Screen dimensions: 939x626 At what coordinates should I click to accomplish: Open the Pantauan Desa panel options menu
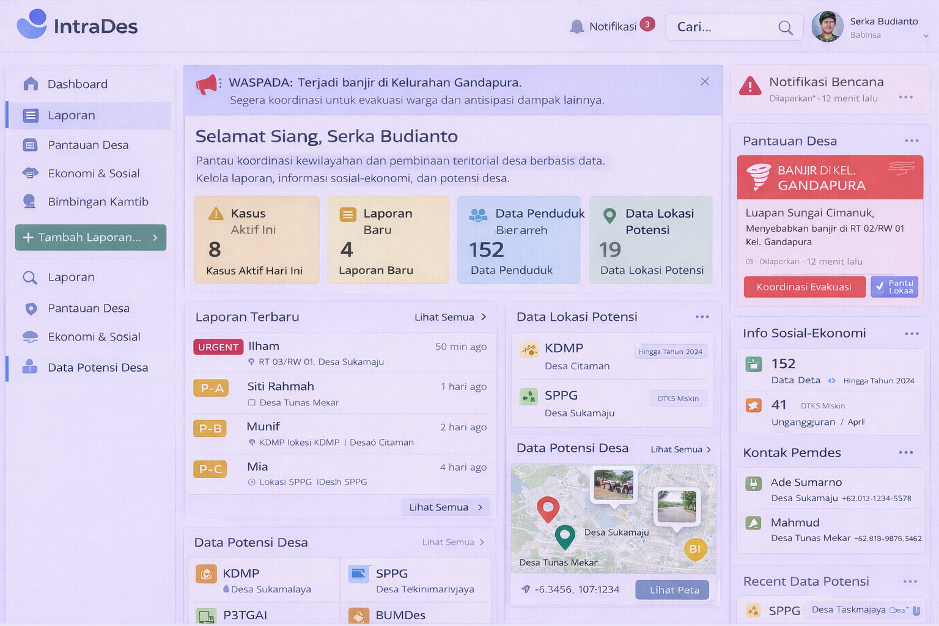tap(911, 141)
